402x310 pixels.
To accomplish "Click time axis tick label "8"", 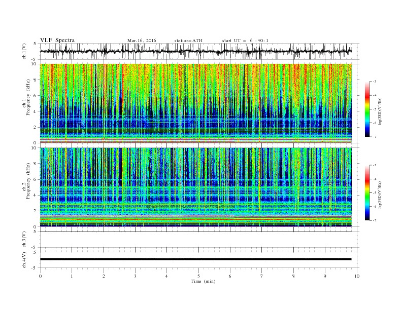I will point(293,276).
